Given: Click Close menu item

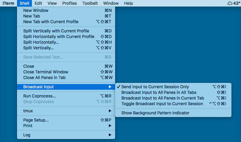Looking at the screenshot, I should (66, 66).
